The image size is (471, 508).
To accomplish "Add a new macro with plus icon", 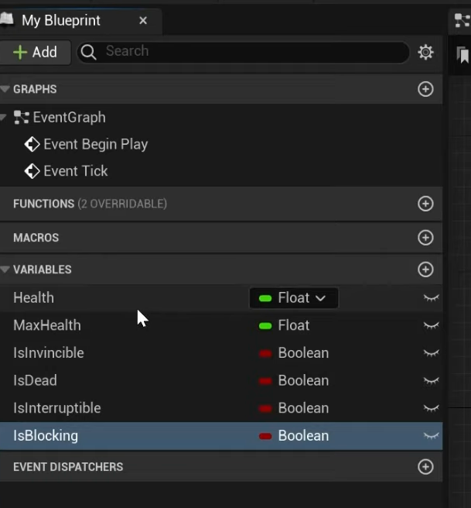I will 425,238.
